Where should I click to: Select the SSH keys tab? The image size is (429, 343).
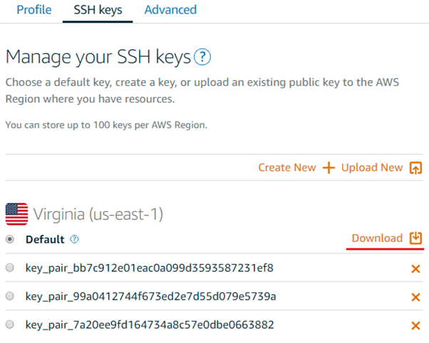(98, 10)
